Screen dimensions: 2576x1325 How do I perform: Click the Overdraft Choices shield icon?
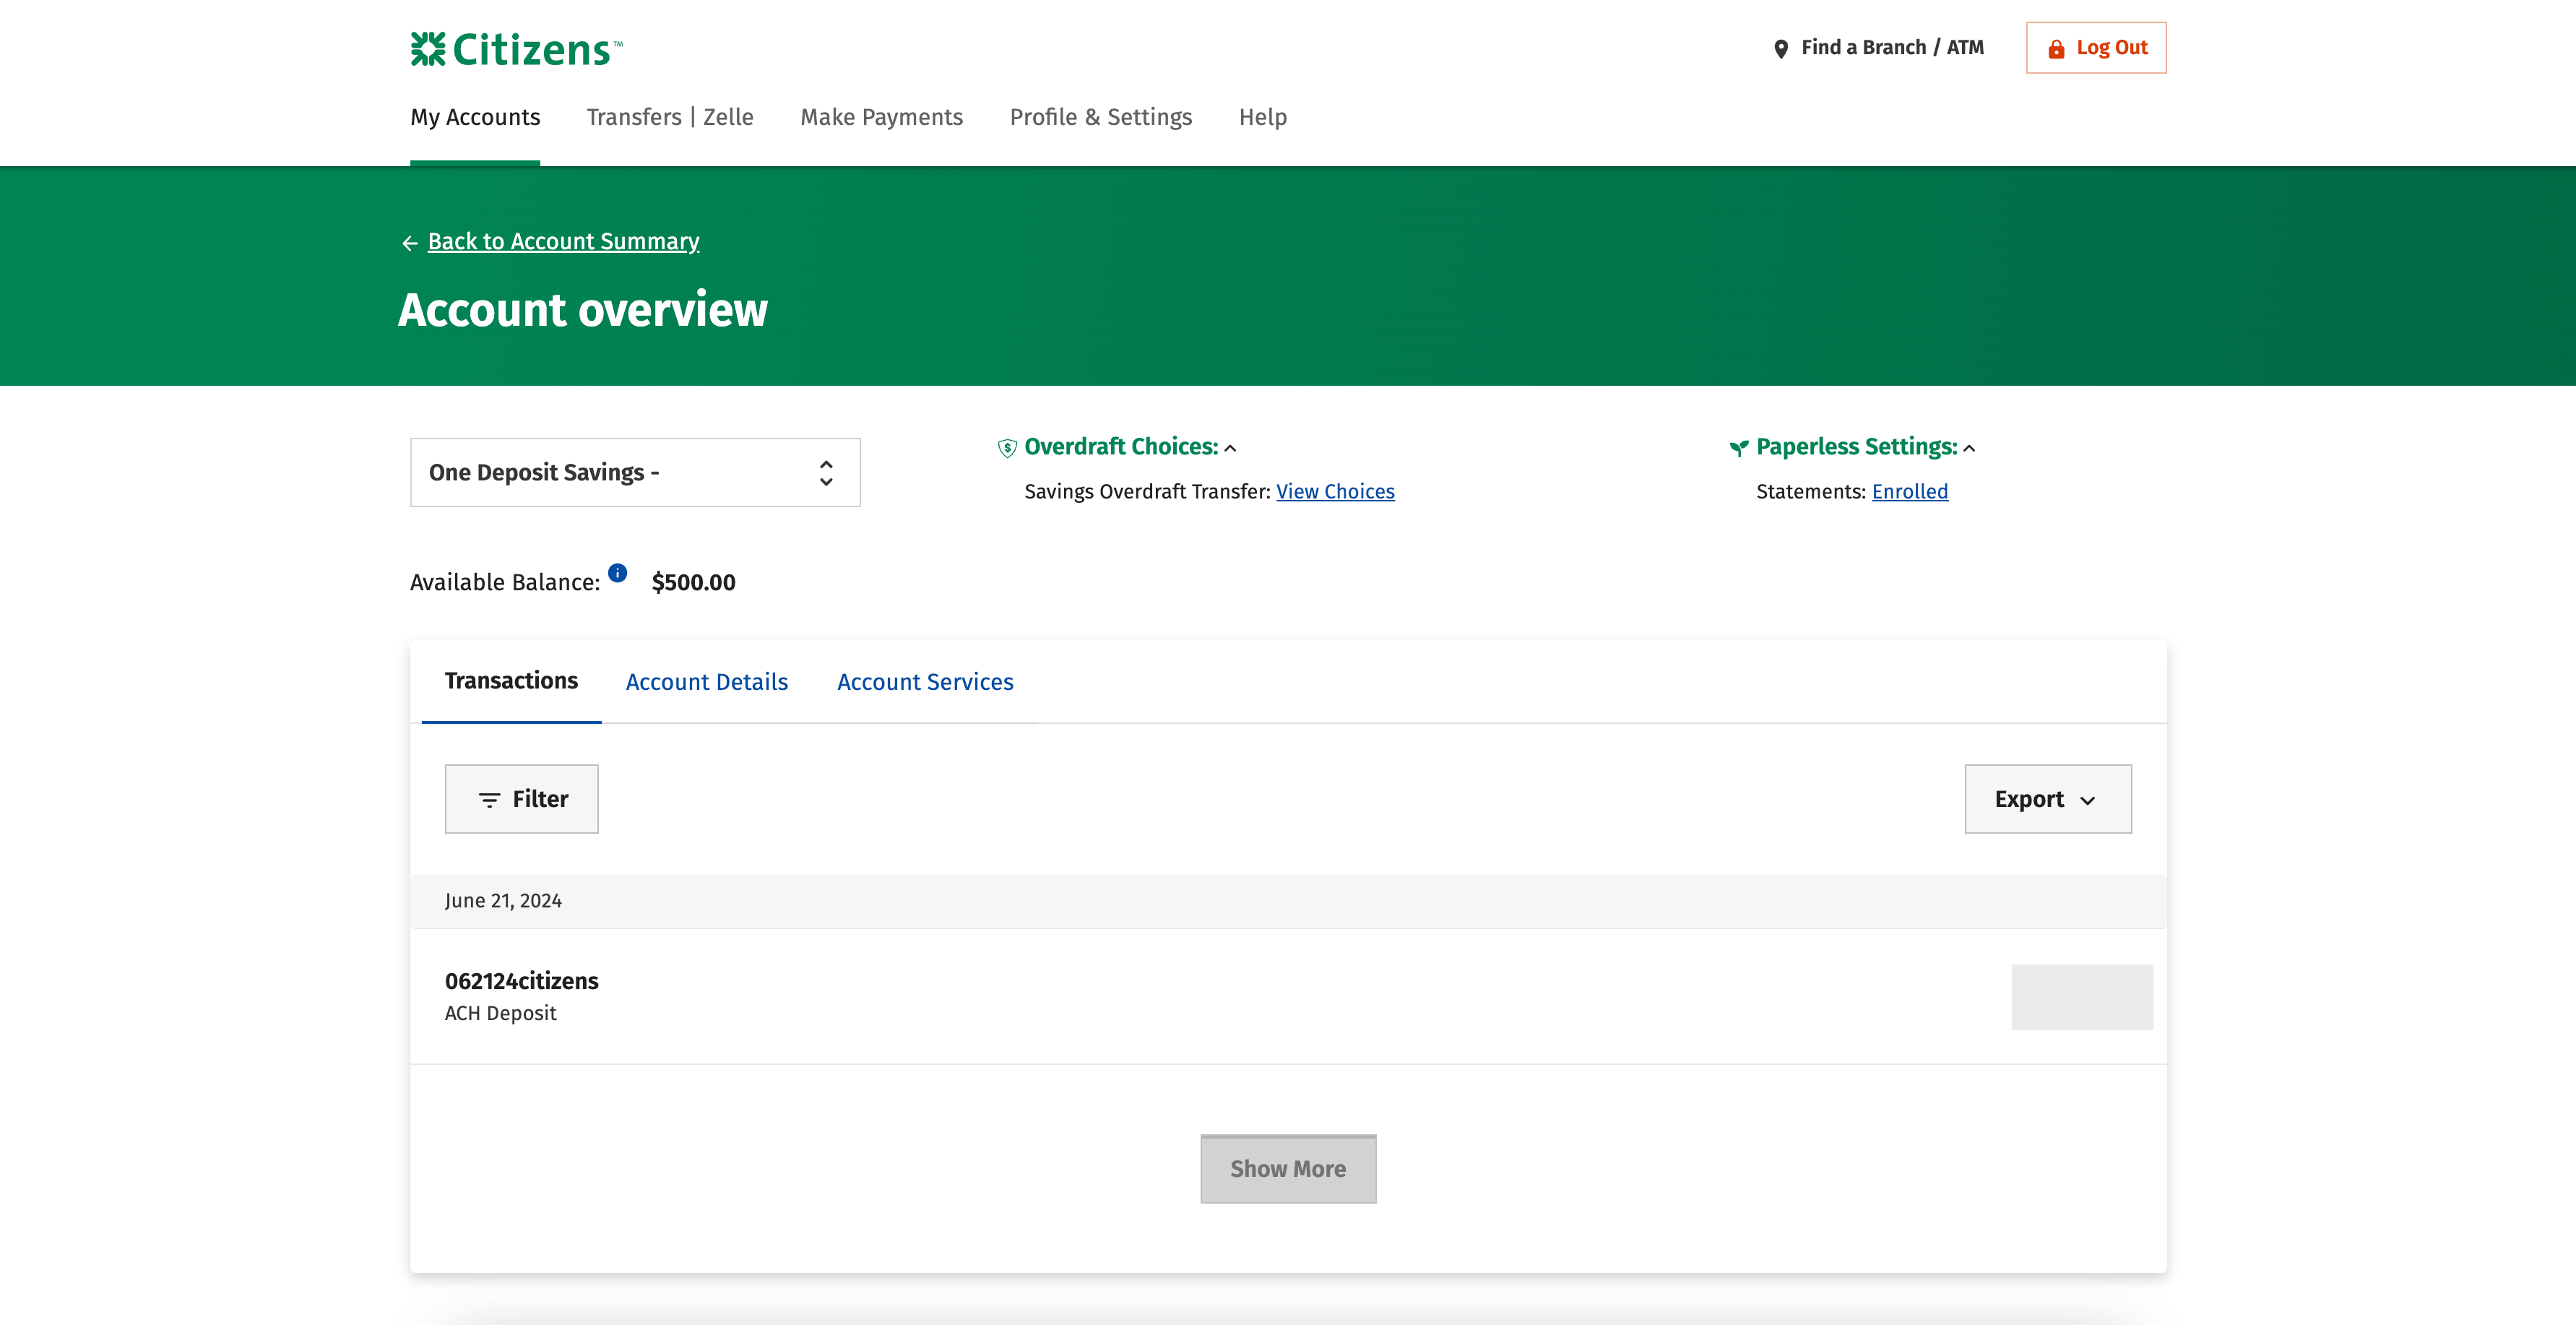[1007, 448]
